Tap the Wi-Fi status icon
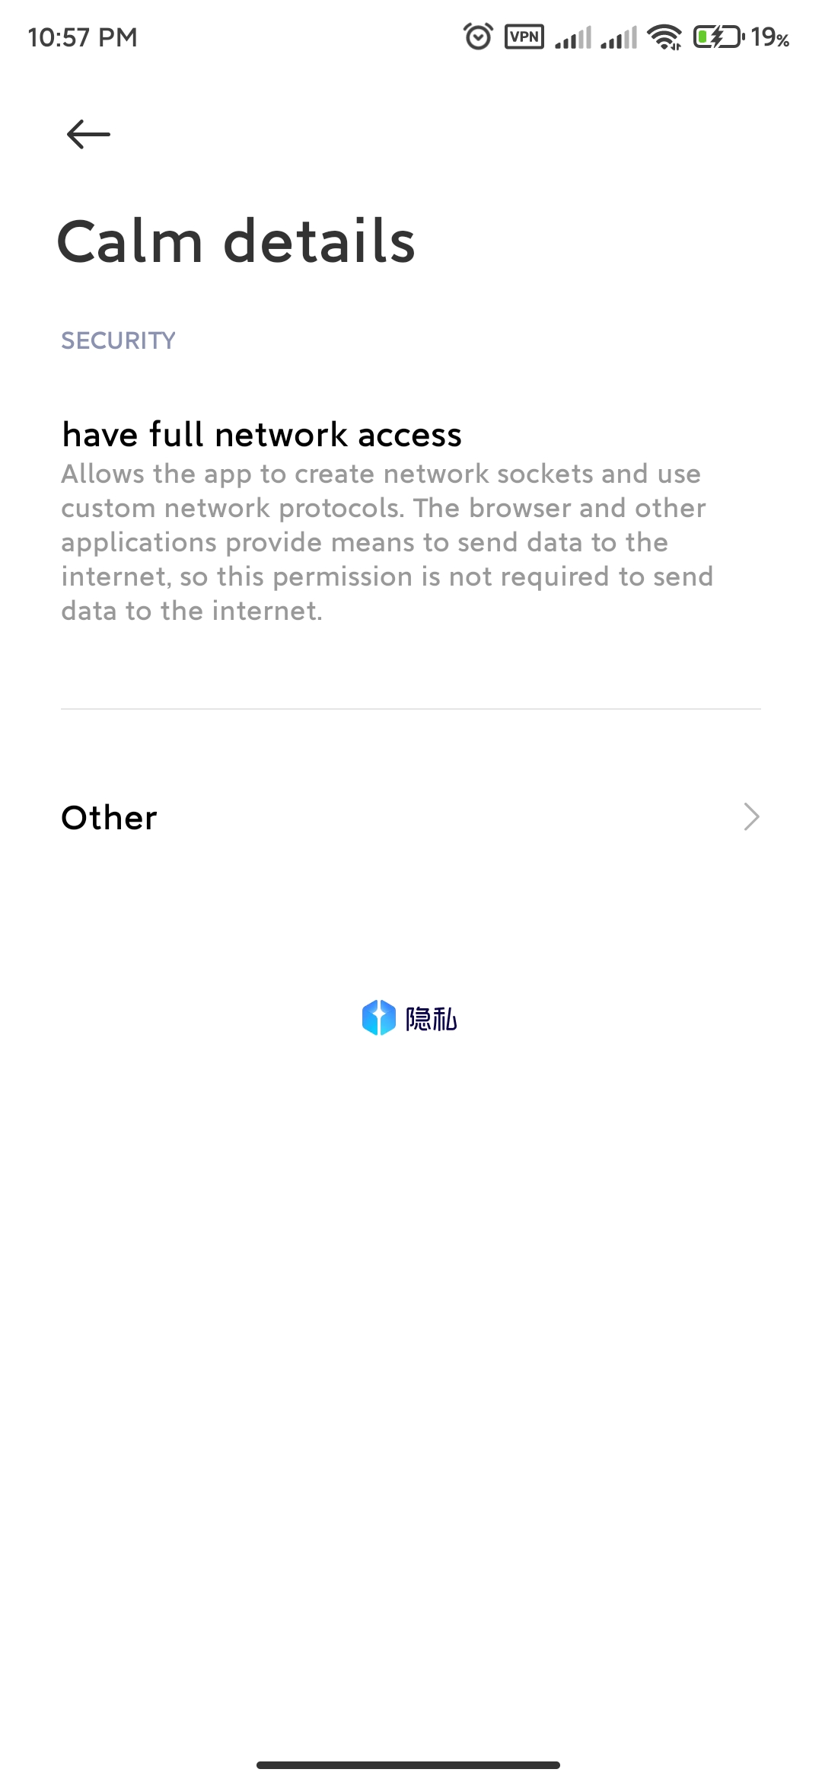This screenshot has height=1782, width=822. tap(664, 37)
